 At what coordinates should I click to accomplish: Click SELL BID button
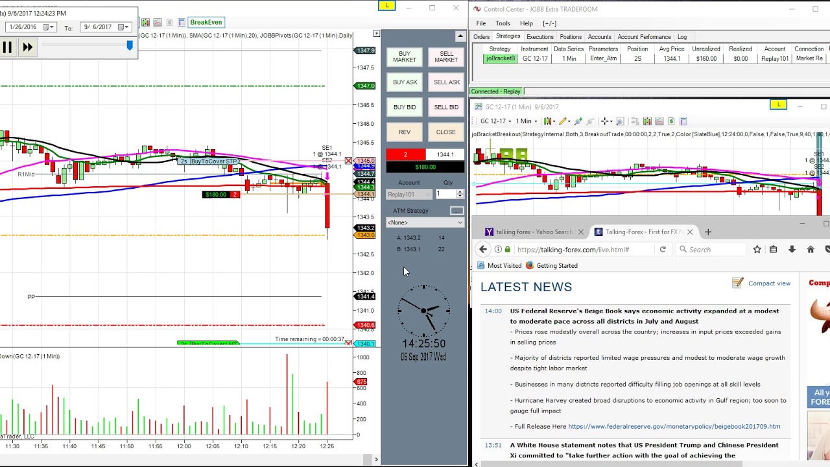(x=446, y=107)
